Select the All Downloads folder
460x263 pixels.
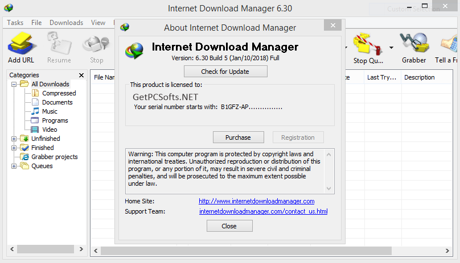tap(50, 84)
